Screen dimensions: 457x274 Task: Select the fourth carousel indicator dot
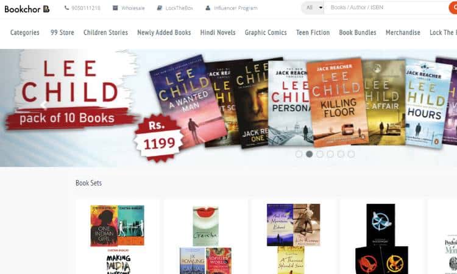point(330,154)
